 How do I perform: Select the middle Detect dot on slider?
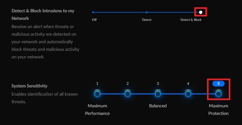pos(147,12)
